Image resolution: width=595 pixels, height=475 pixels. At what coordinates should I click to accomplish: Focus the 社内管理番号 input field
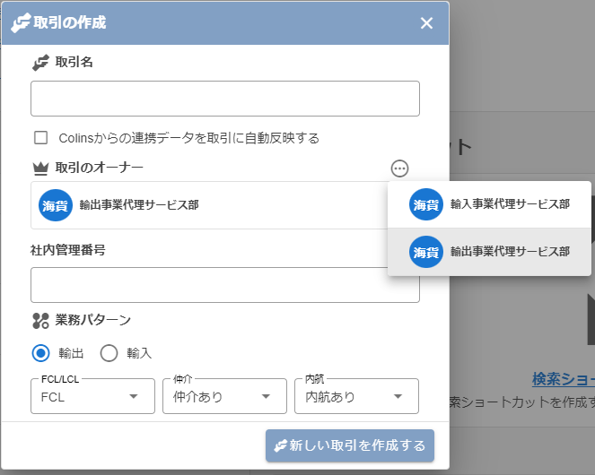[225, 285]
